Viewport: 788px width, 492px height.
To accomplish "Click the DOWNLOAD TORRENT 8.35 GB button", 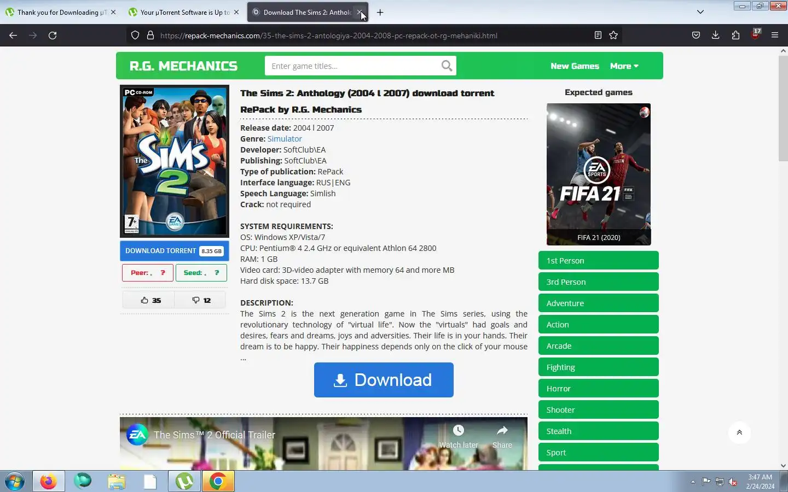I will [174, 251].
